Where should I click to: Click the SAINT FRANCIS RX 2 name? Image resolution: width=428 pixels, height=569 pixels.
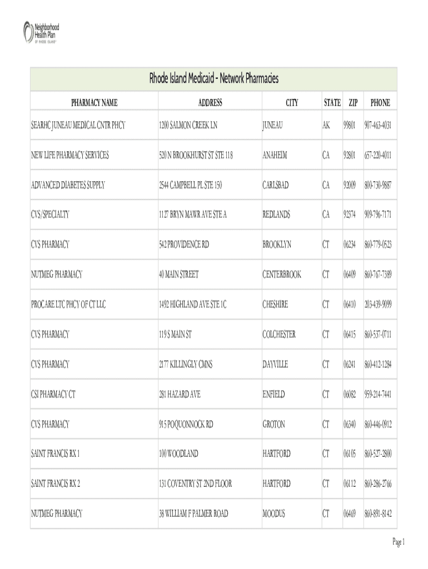click(x=56, y=484)
